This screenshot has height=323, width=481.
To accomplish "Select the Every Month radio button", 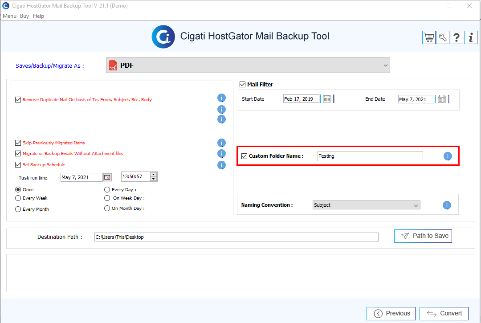I will [x=18, y=209].
